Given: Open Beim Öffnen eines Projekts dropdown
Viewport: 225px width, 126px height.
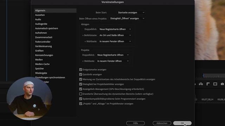Looking at the screenshot, I should pos(127,19).
